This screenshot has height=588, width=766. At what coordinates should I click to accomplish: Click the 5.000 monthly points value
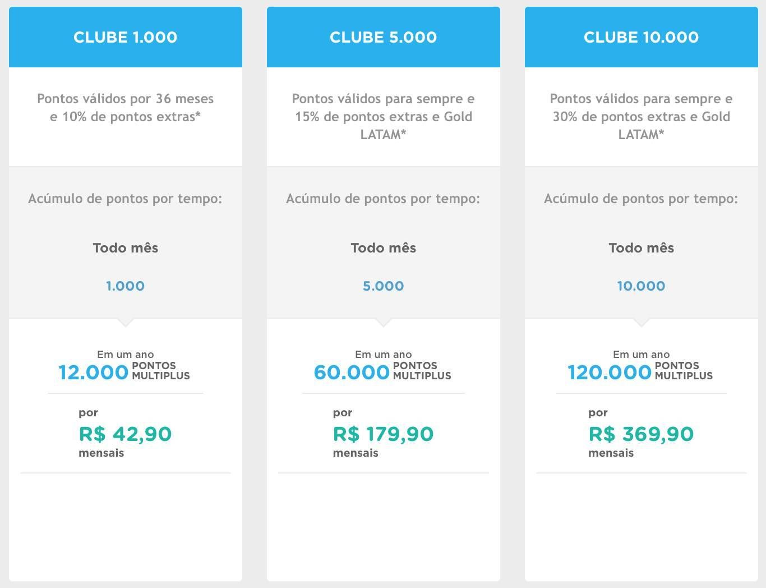pyautogui.click(x=384, y=286)
